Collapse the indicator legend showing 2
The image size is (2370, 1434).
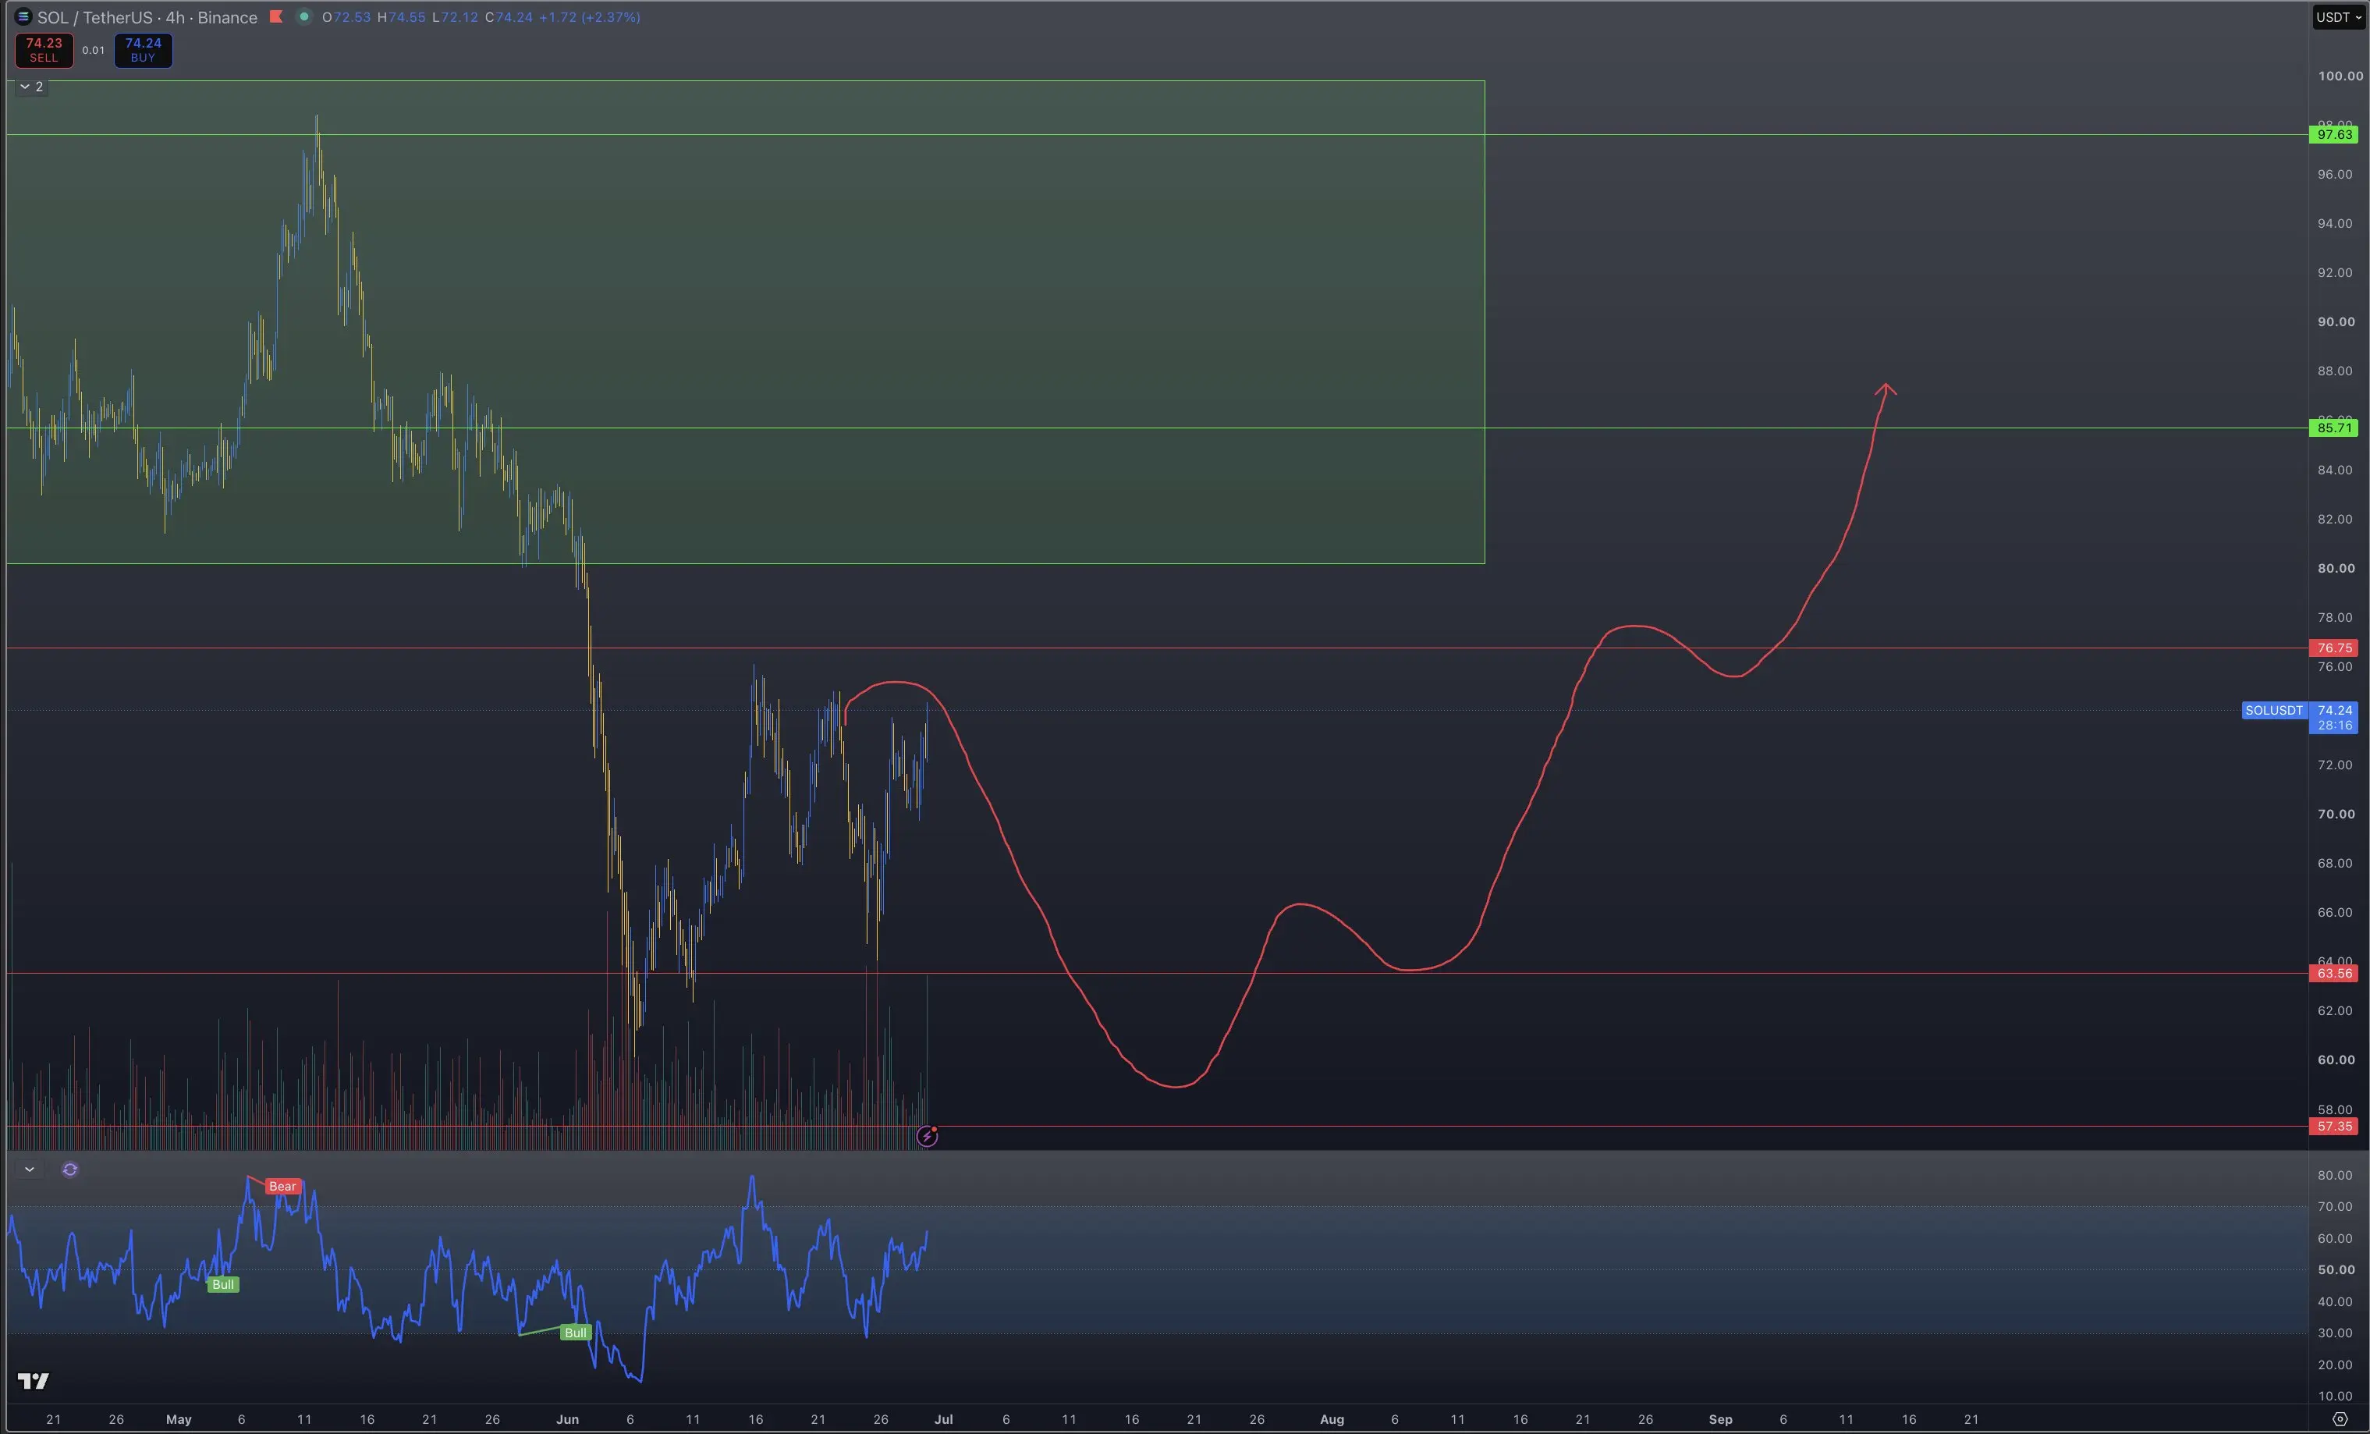point(30,87)
